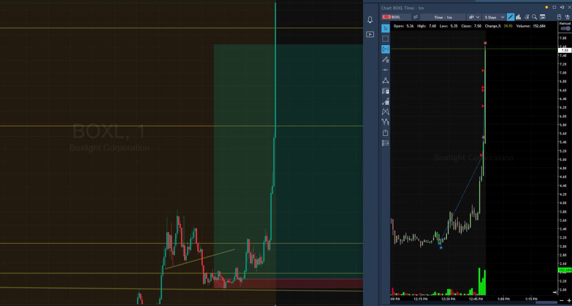Image resolution: width=572 pixels, height=306 pixels.
Task: Click the compare symbols icon next to BOXL
Action: click(x=416, y=17)
